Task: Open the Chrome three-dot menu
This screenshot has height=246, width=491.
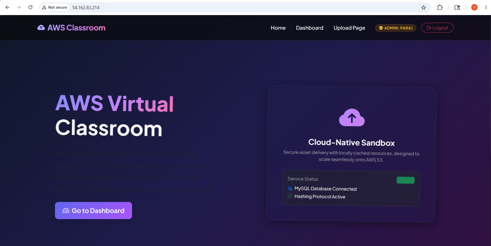Action: click(x=486, y=7)
